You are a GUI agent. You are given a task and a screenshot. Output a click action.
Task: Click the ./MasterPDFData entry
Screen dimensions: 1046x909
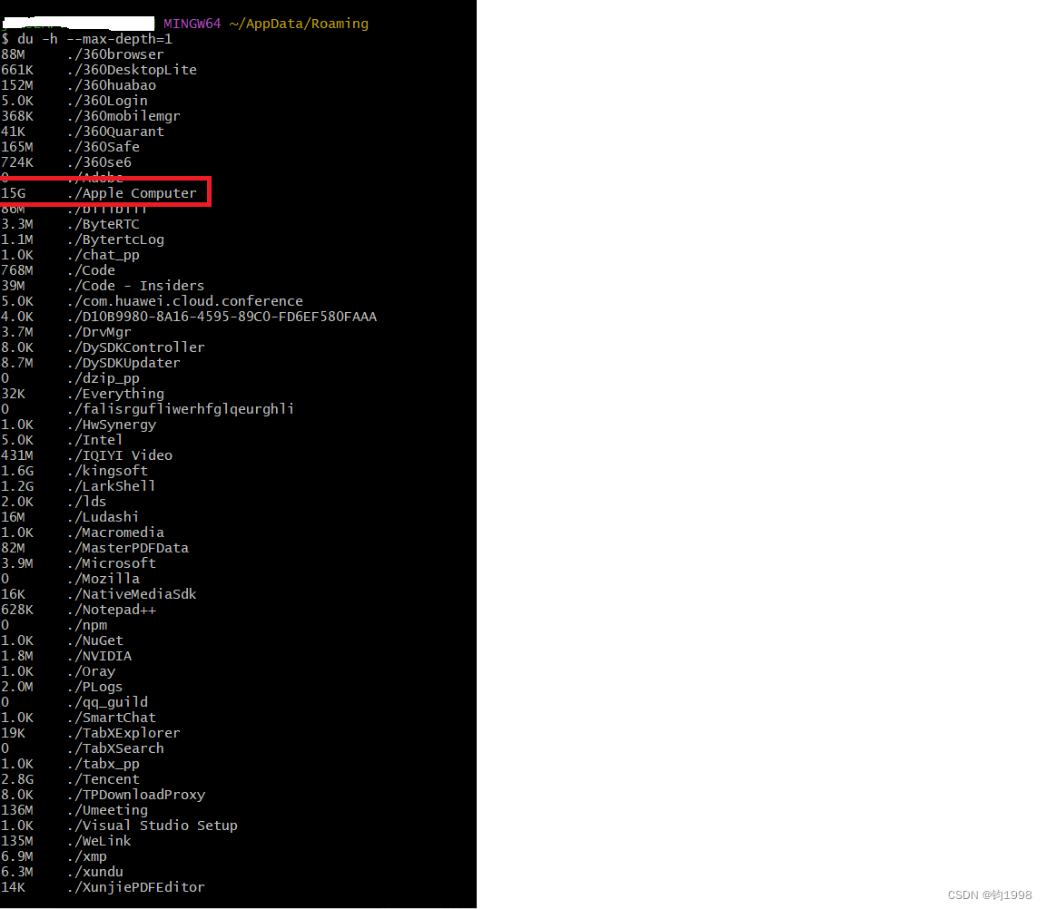[94, 548]
